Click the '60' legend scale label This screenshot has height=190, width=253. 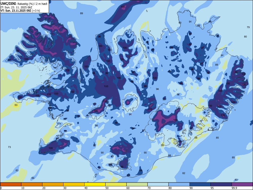click(x=128, y=188)
